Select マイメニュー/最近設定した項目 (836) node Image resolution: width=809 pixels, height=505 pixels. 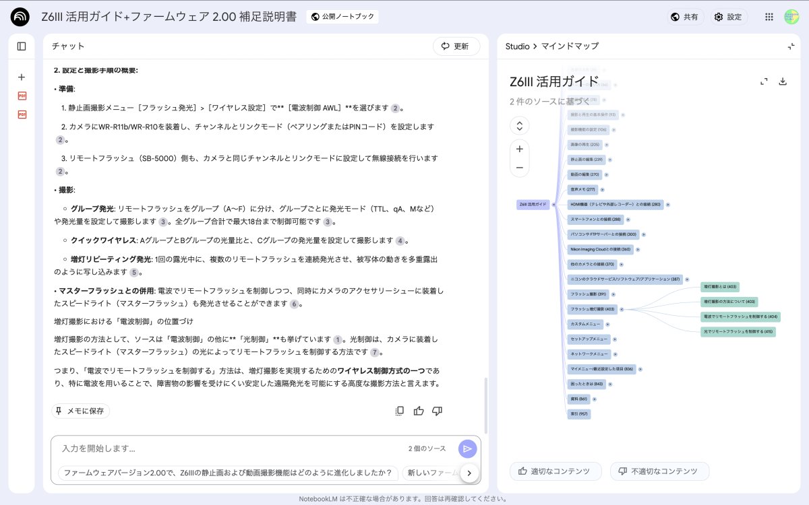(x=601, y=369)
